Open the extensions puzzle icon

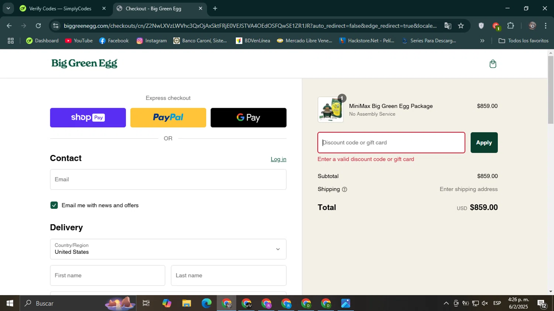[x=511, y=26]
